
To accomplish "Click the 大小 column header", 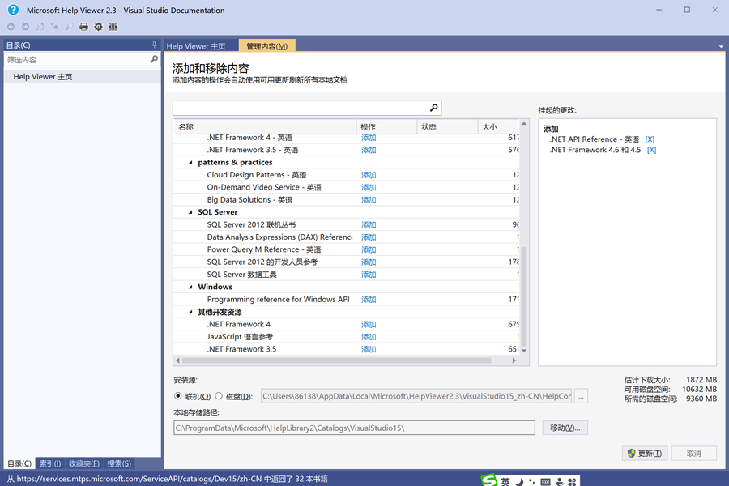I will pos(498,127).
